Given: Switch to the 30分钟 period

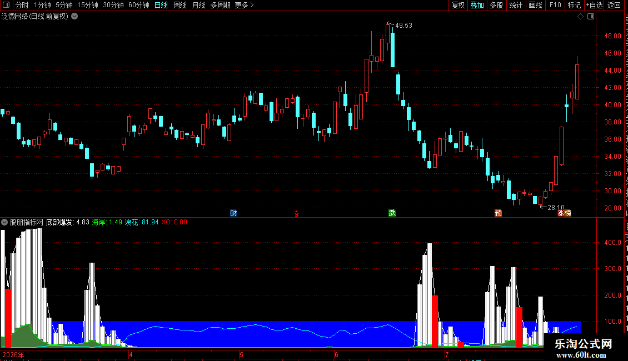Looking at the screenshot, I should [x=113, y=5].
